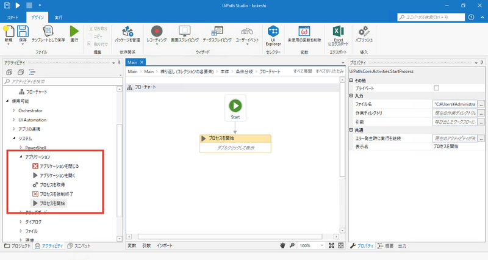The height and width of the screenshot is (260, 488).
Task: Switch to プロジェクト panel tab
Action: [x=18, y=246]
